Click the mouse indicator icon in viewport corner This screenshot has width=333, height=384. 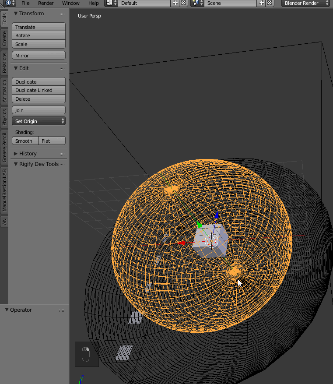tap(87, 354)
